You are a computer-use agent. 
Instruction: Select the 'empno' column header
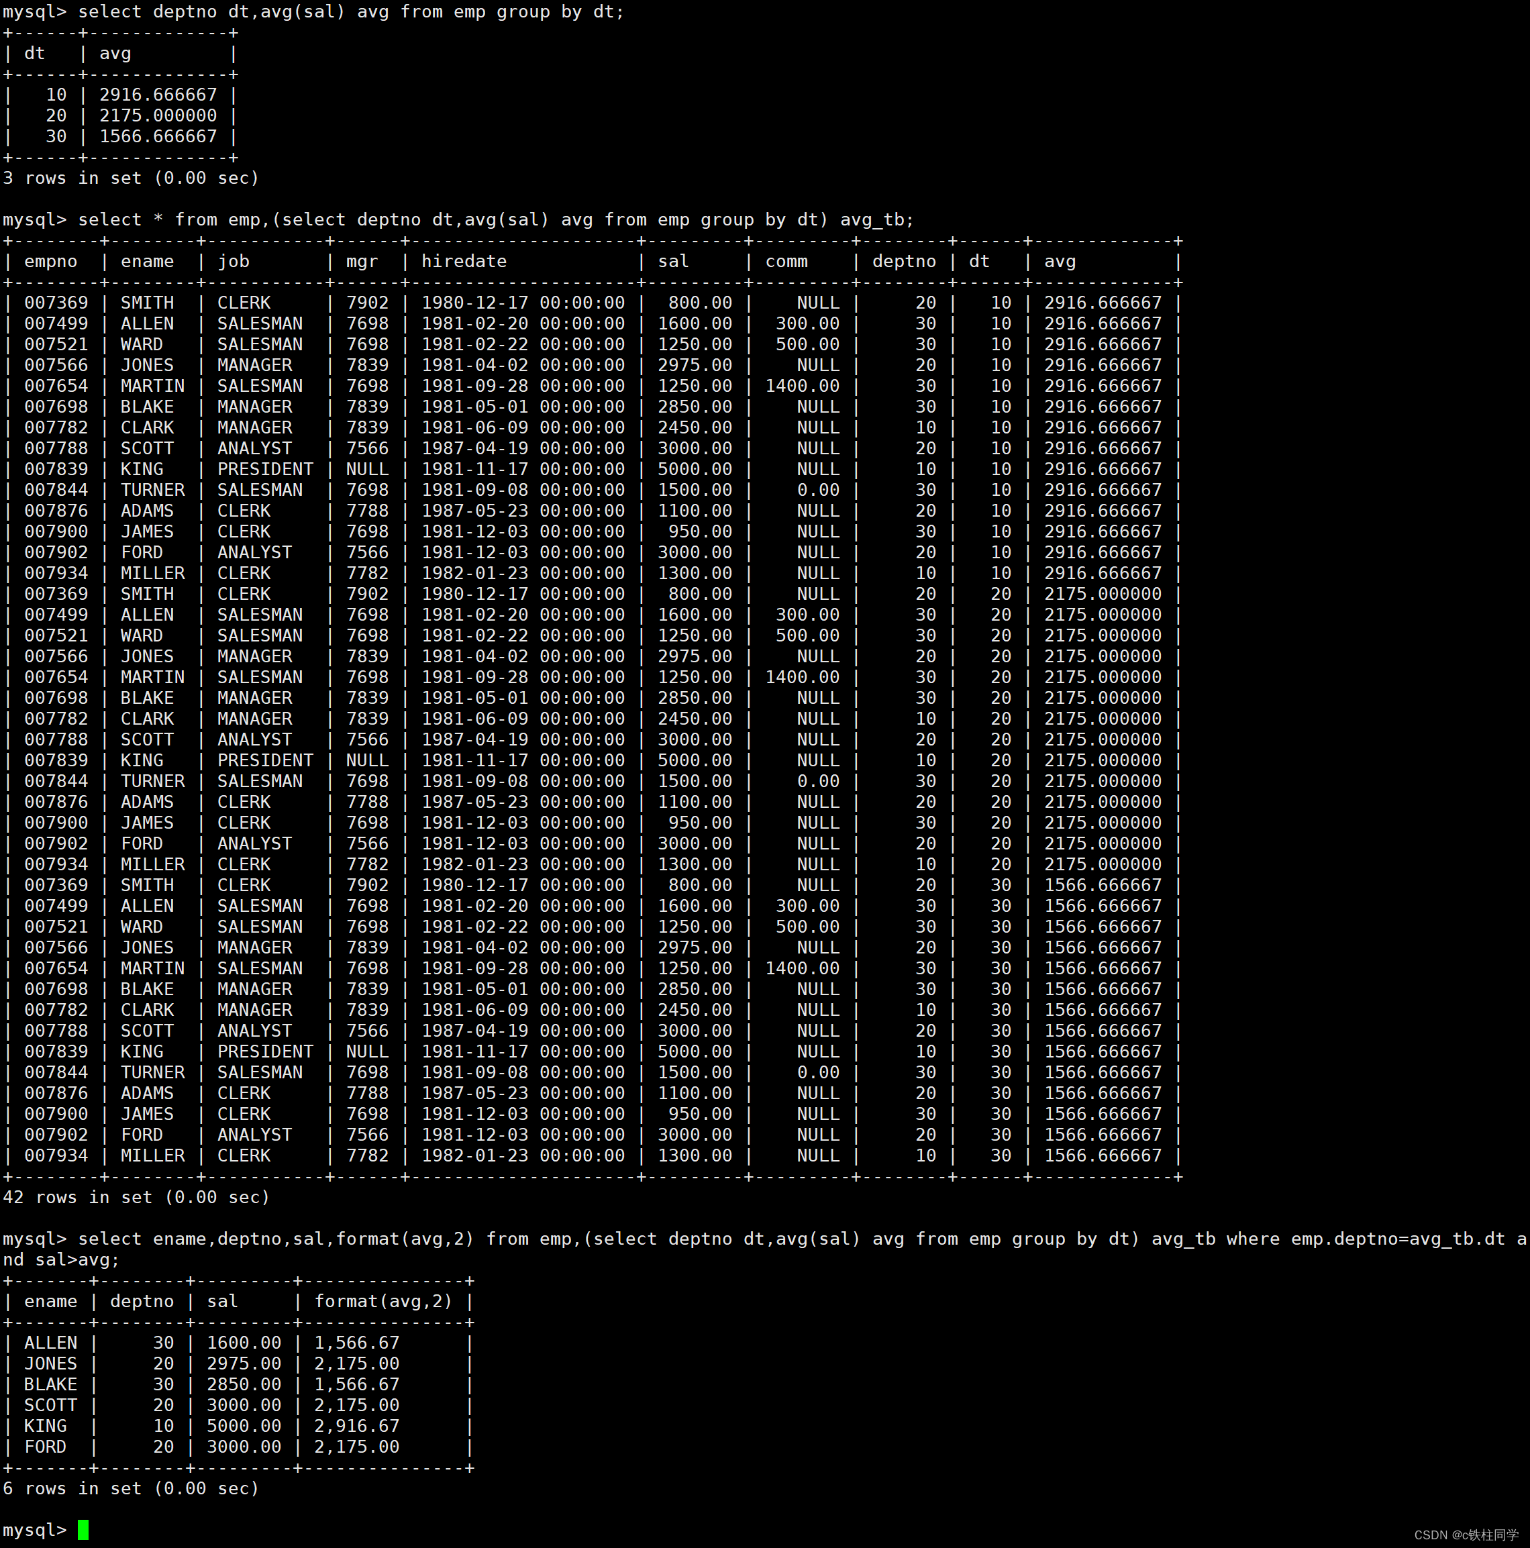click(50, 261)
